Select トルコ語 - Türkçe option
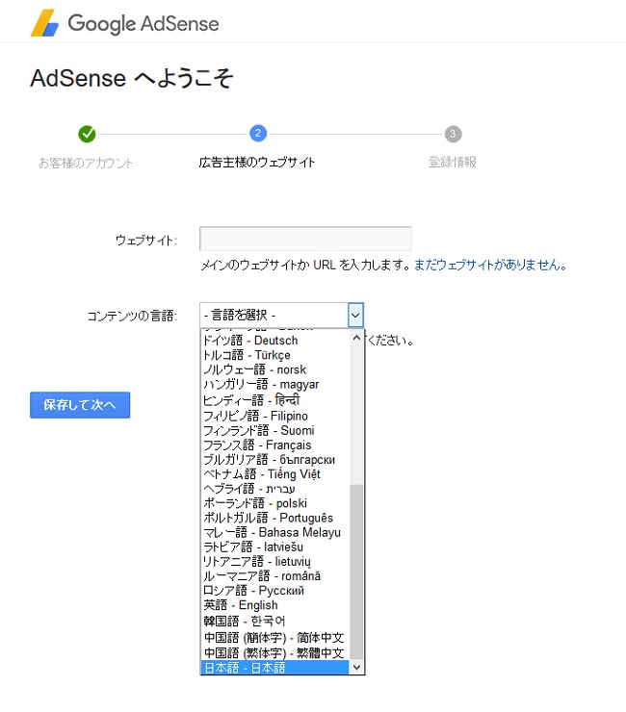This screenshot has height=712, width=626. [275, 355]
